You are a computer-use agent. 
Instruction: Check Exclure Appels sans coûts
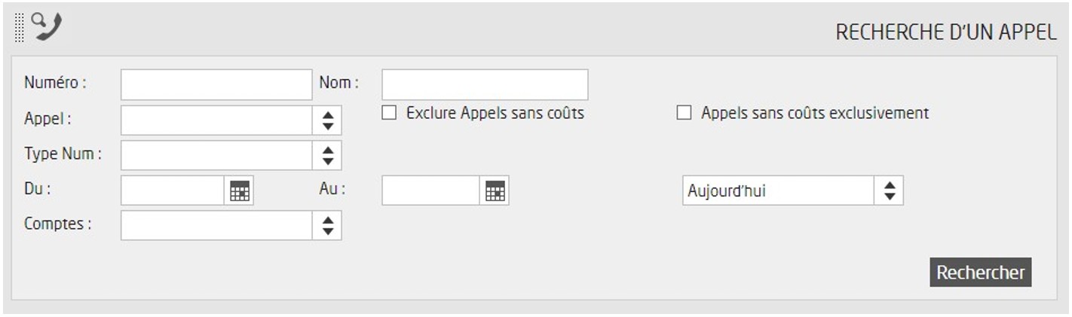[389, 113]
